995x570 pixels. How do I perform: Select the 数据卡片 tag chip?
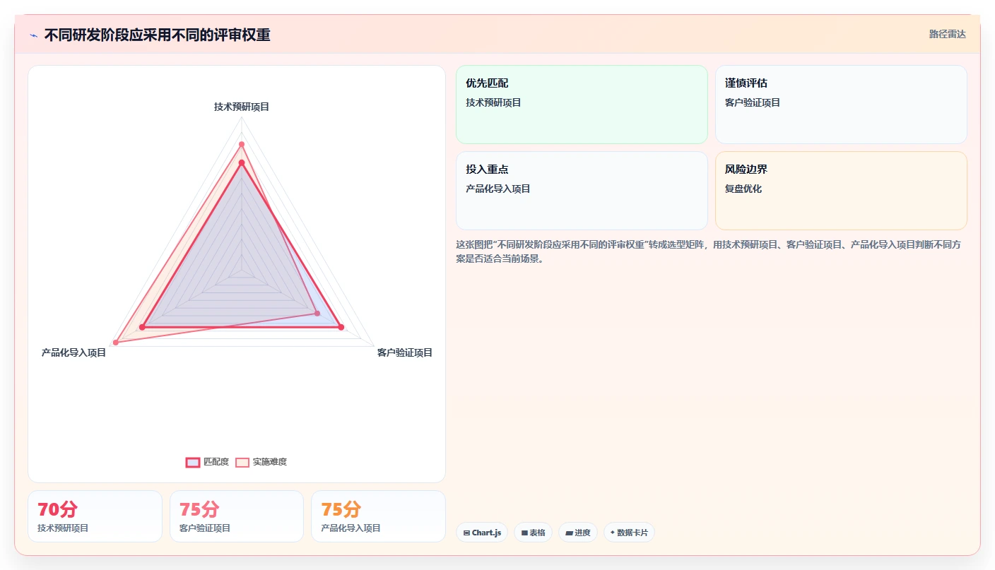[x=629, y=533]
